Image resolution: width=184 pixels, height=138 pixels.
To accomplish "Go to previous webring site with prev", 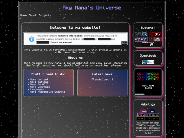I will click(141, 118).
